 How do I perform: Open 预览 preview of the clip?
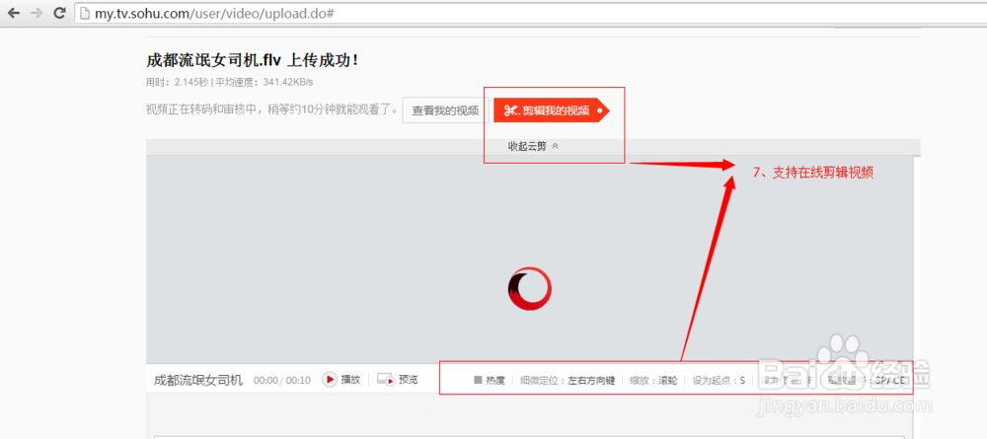tap(397, 380)
